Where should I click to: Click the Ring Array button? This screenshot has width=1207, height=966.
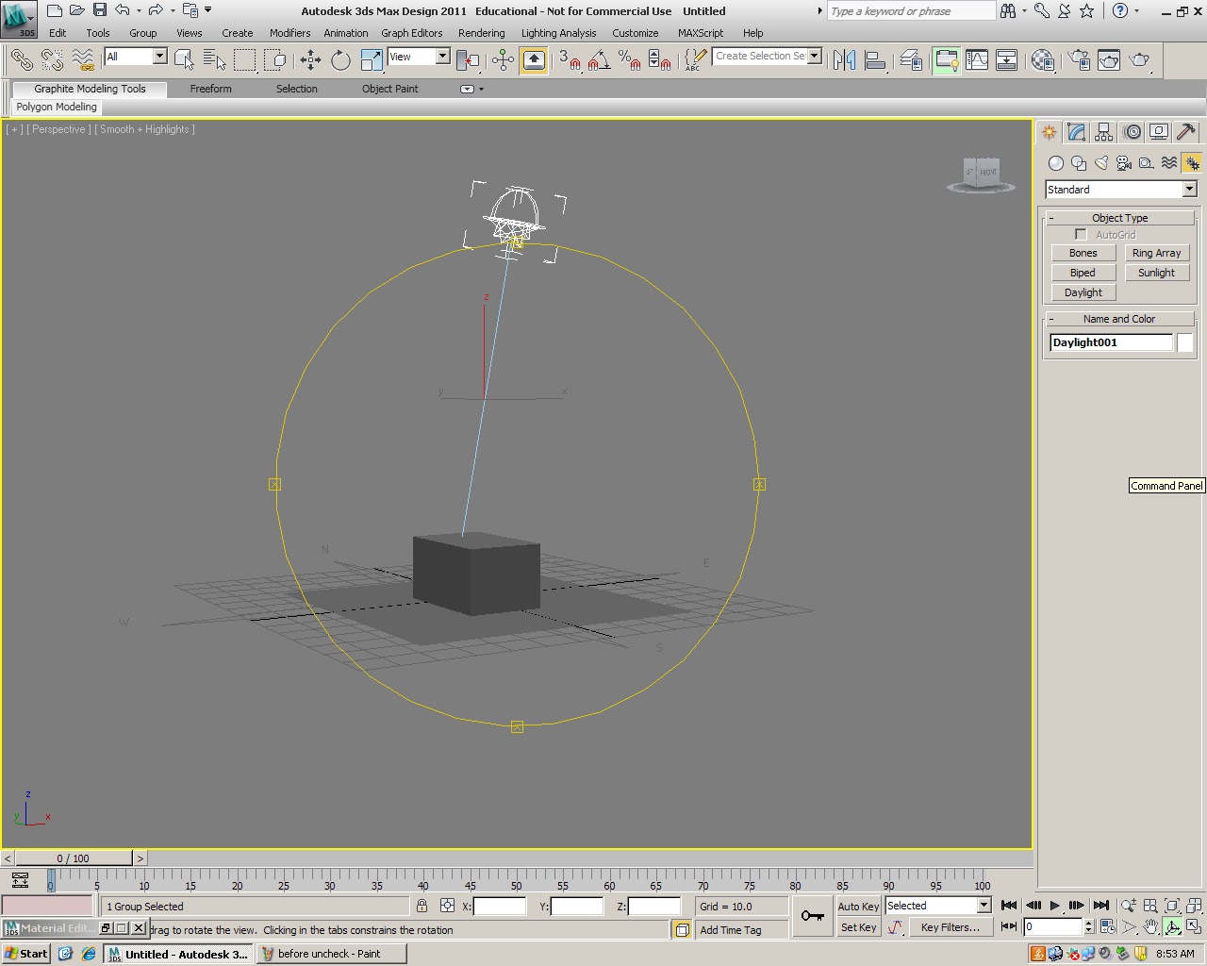[1157, 253]
